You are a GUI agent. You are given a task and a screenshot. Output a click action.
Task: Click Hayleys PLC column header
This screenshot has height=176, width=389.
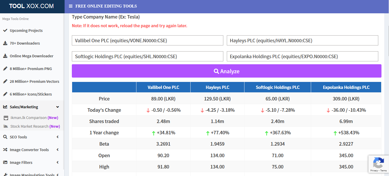(x=217, y=87)
